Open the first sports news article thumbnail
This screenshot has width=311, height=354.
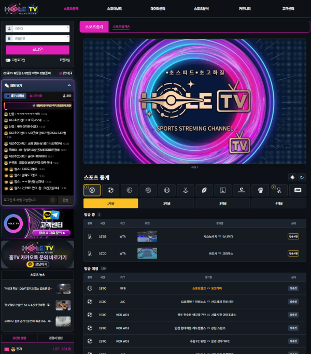pyautogui.click(x=63, y=289)
